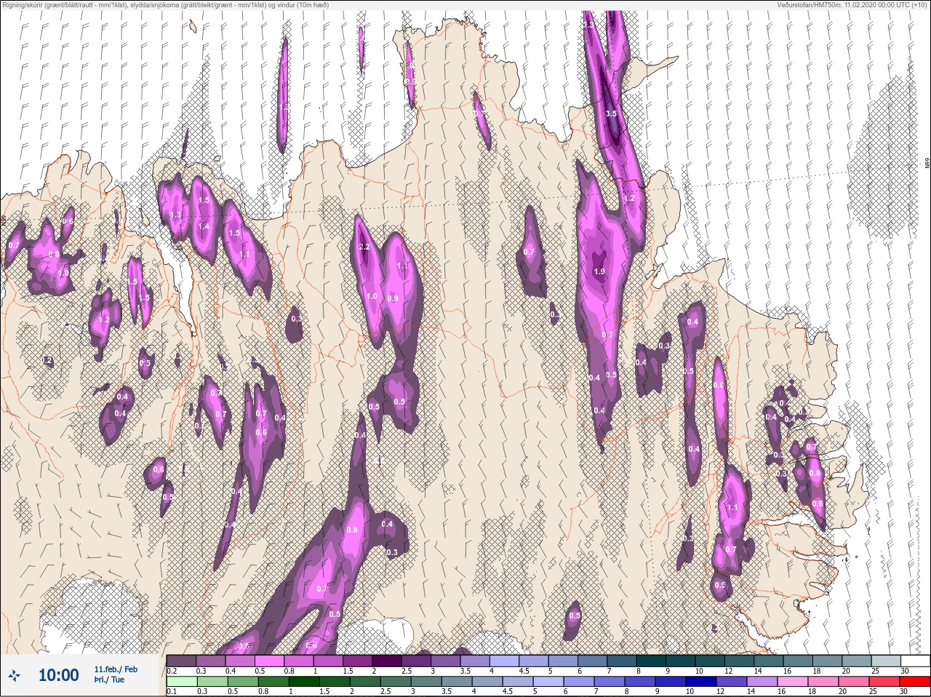Viewport: 931px width, 697px height.
Task: Click the 3.5 precipitation value on the map
Action: tap(611, 114)
